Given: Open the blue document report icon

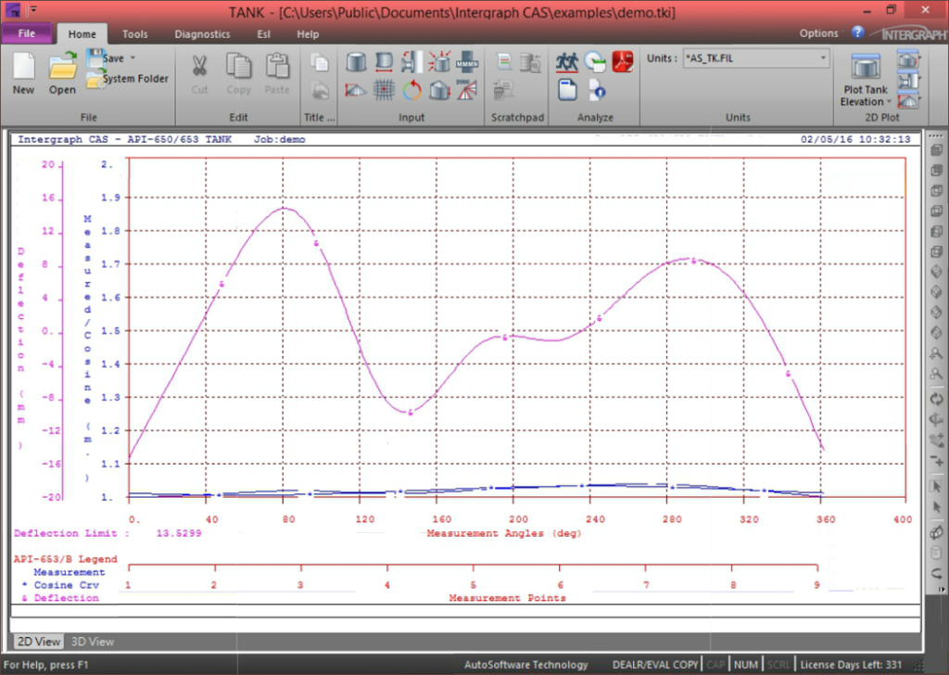Looking at the screenshot, I should [567, 91].
